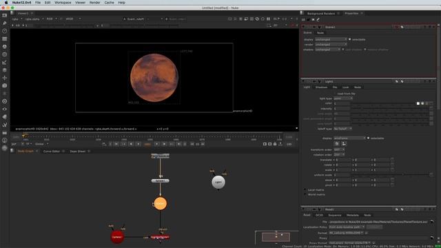
Task: Click the pencil edit icon in Properties
Action: tap(318, 19)
